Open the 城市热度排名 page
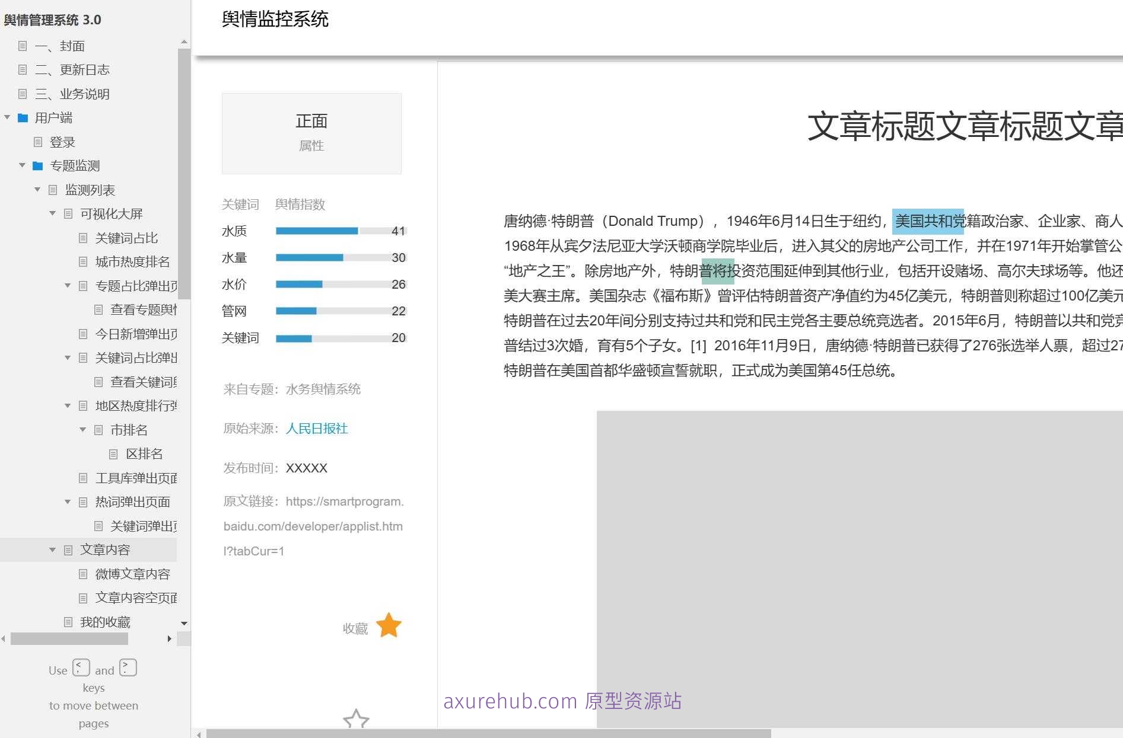The width and height of the screenshot is (1123, 738). [x=132, y=262]
